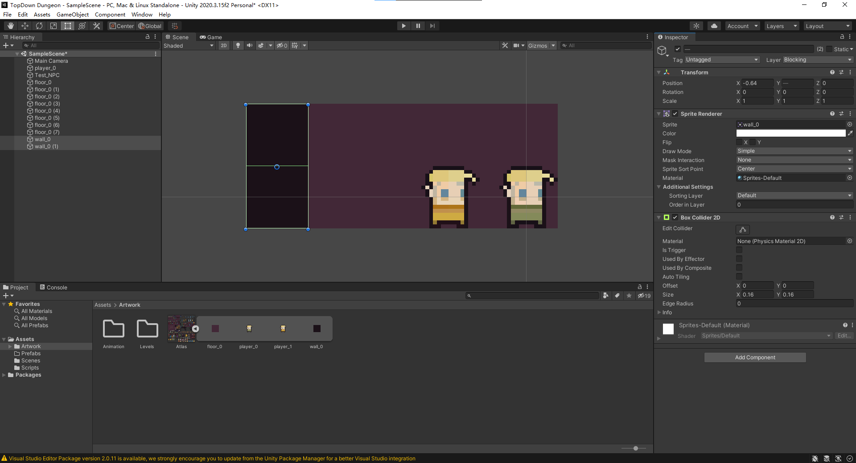Click the Sprite Renderer Color swatch
The image size is (856, 463).
coord(790,134)
